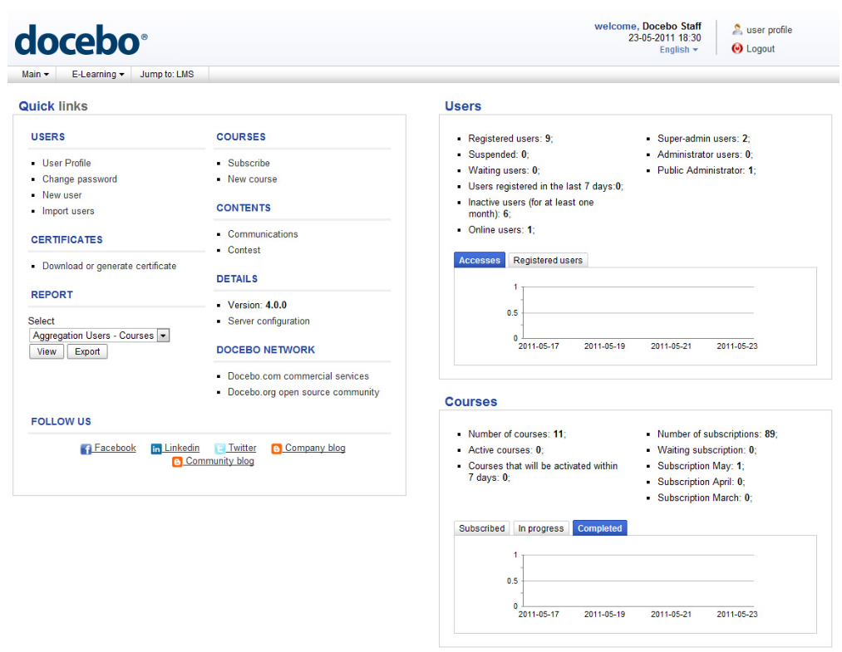Open the Twitter follow link
This screenshot has width=842, height=652.
pos(242,448)
